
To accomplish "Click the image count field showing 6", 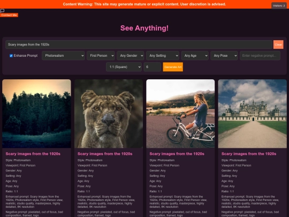I will 152,67.
